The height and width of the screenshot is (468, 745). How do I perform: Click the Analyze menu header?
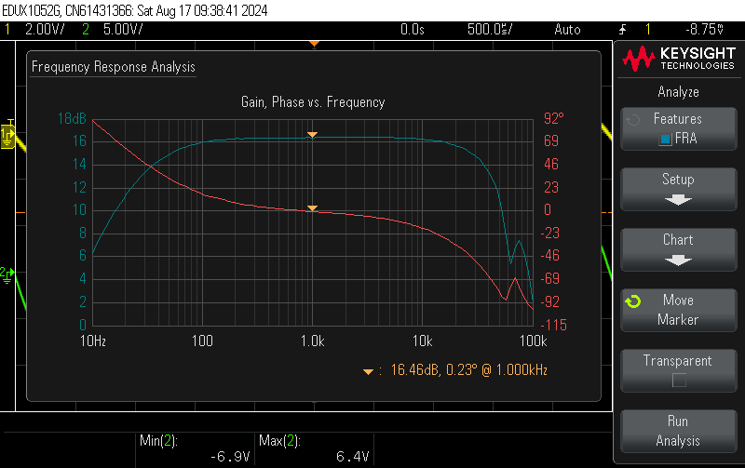(678, 92)
